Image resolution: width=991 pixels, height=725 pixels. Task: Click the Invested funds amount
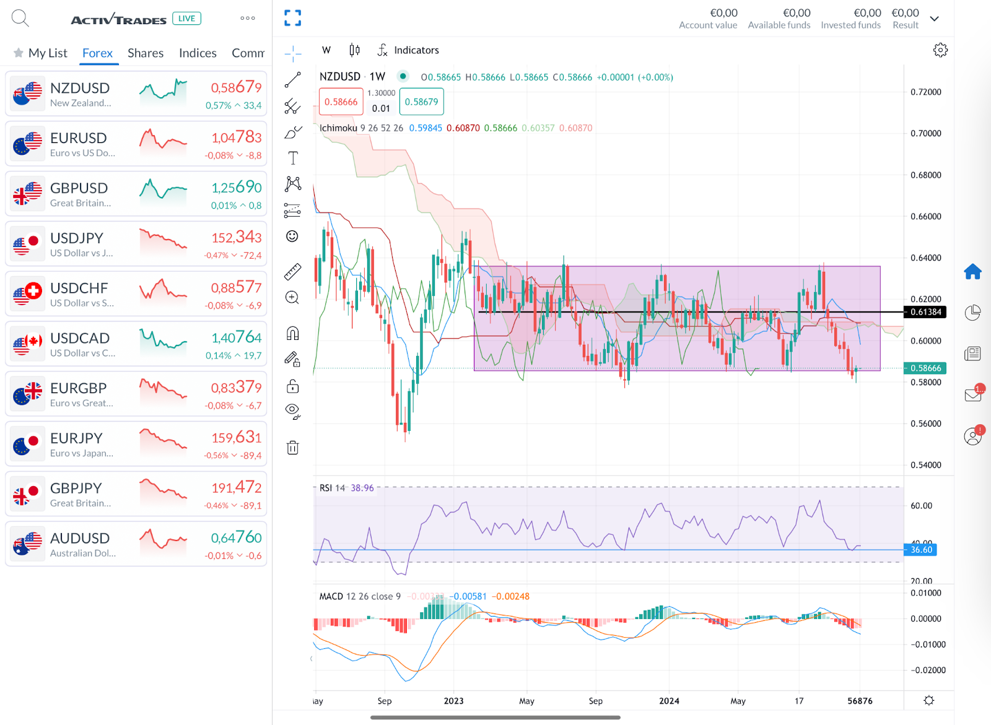tap(867, 13)
